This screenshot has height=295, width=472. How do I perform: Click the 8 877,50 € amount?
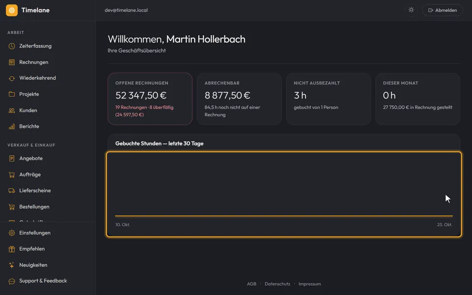pyautogui.click(x=227, y=95)
